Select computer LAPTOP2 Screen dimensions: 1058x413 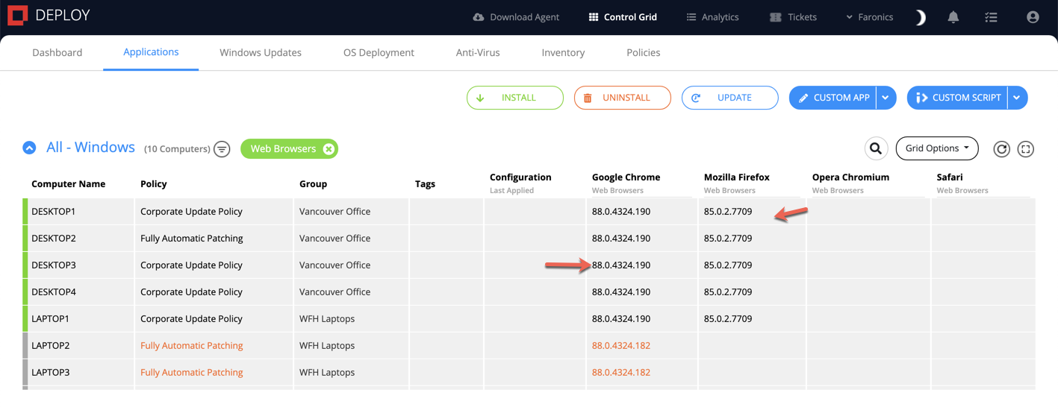pos(50,346)
